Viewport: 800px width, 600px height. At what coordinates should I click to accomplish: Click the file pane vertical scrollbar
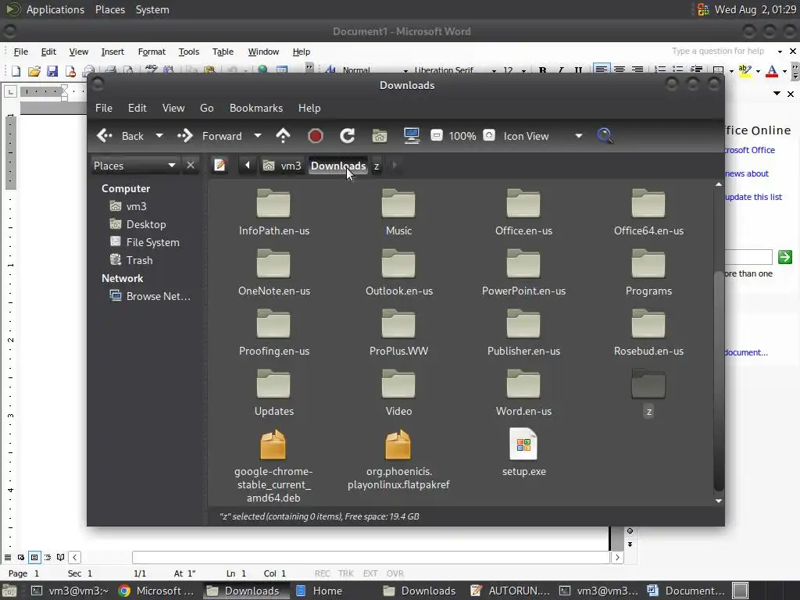pyautogui.click(x=719, y=380)
